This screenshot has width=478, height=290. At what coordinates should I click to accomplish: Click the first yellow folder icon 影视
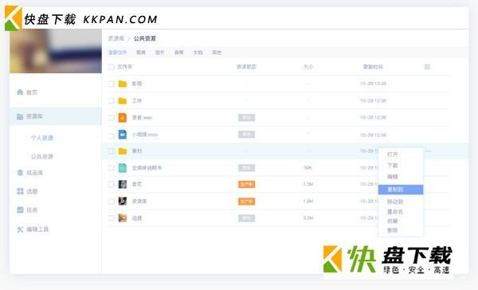tap(123, 84)
